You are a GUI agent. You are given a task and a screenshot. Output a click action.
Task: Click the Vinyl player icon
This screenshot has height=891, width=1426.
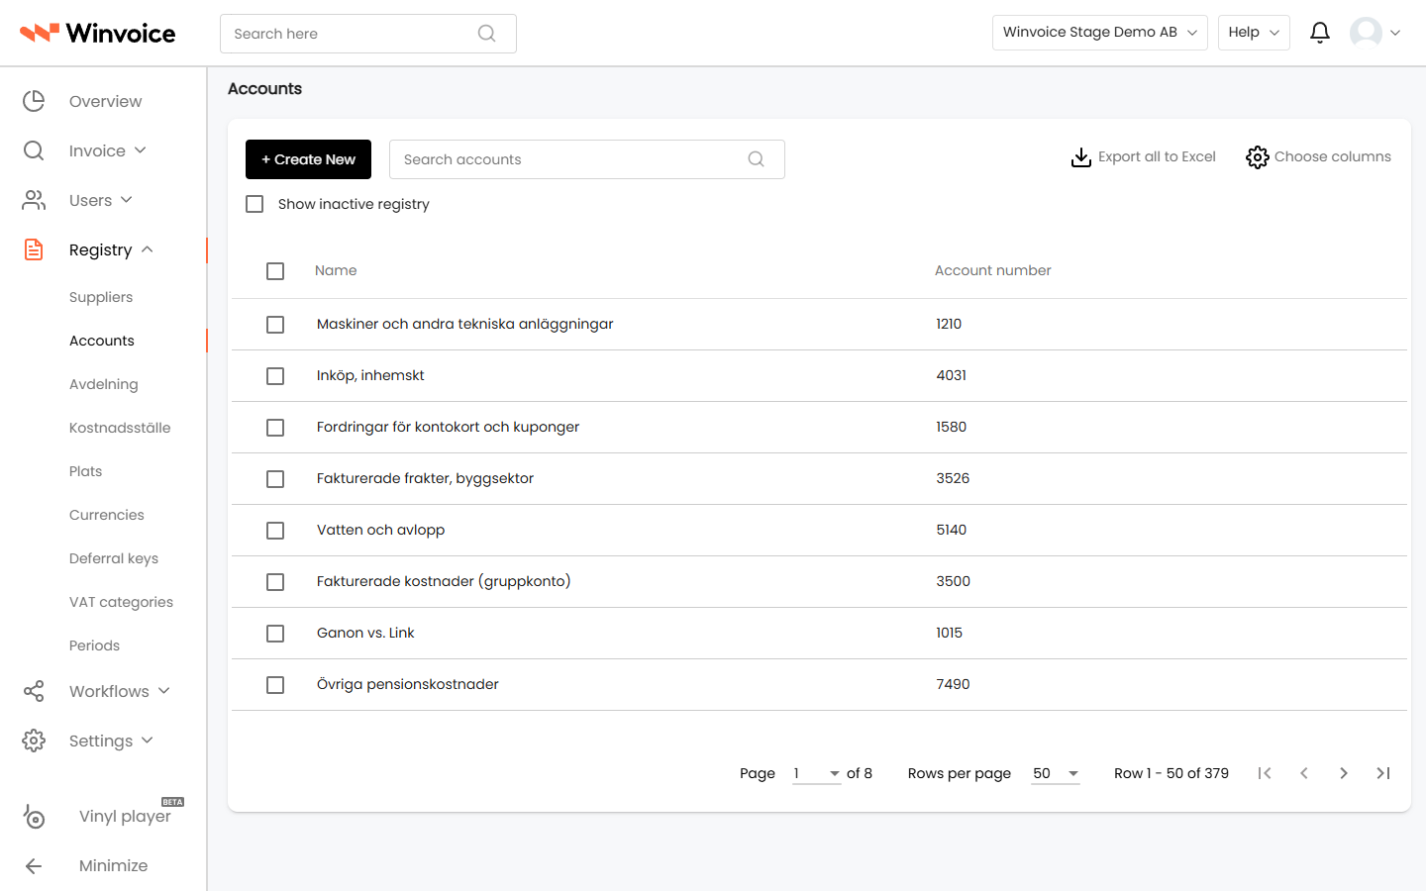click(34, 816)
